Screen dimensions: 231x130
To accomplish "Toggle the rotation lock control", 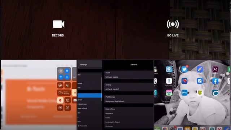I will click(60, 85).
